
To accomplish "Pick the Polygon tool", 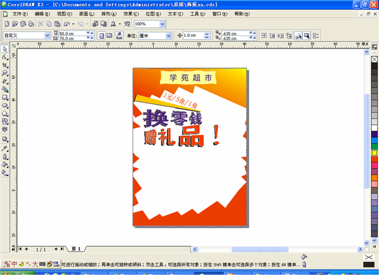I will pos(5,113).
